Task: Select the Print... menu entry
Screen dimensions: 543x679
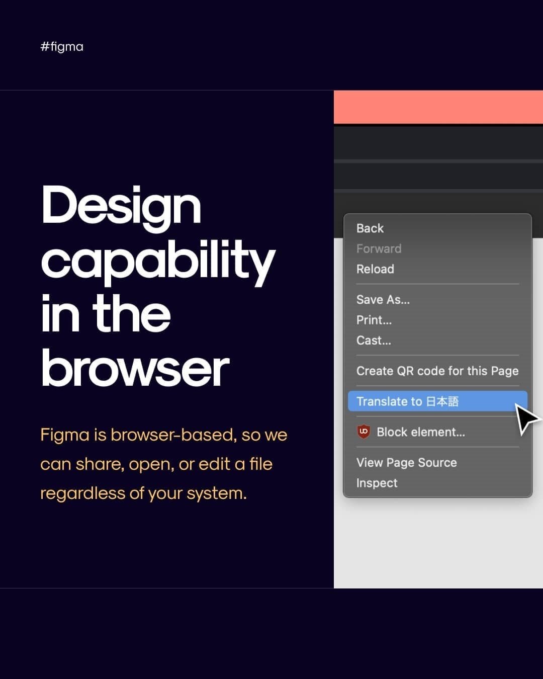Action: [437, 320]
